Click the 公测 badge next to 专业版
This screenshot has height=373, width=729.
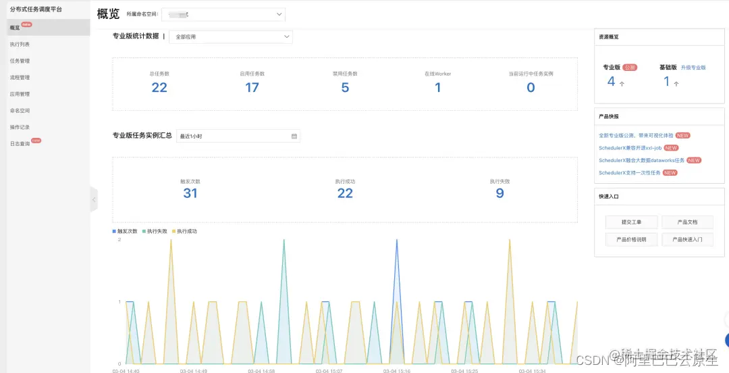pyautogui.click(x=630, y=68)
